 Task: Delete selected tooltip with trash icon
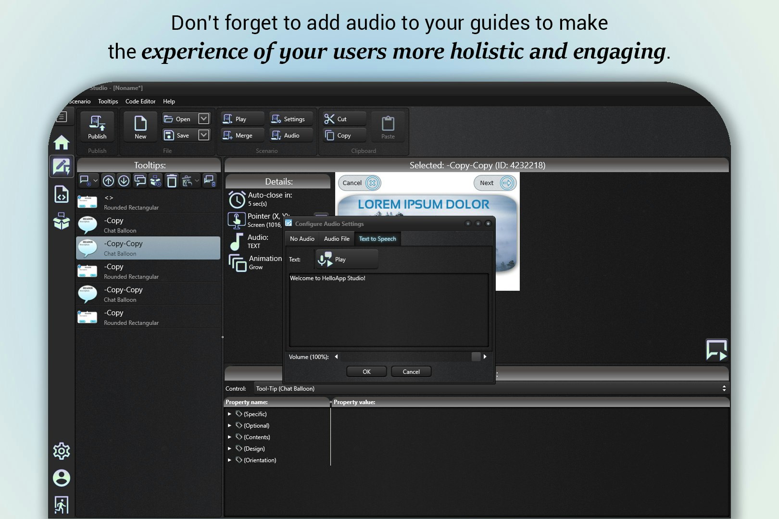(x=172, y=181)
